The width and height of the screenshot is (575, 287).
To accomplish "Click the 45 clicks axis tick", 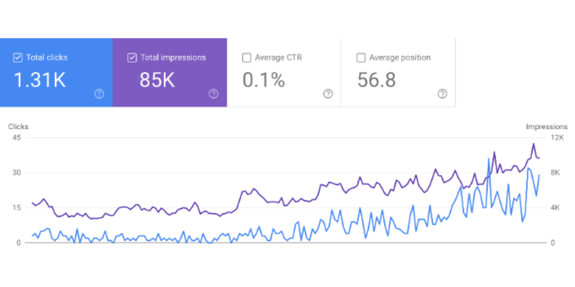I will click(x=16, y=138).
